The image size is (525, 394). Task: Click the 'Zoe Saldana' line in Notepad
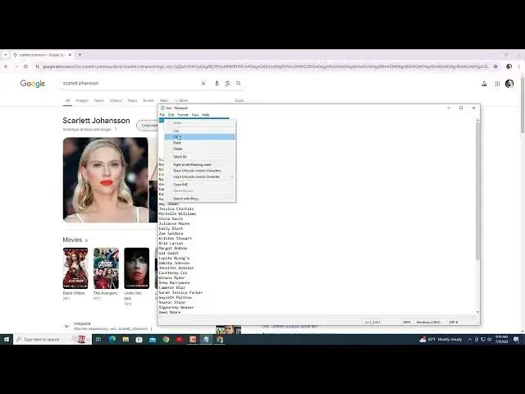click(x=171, y=233)
